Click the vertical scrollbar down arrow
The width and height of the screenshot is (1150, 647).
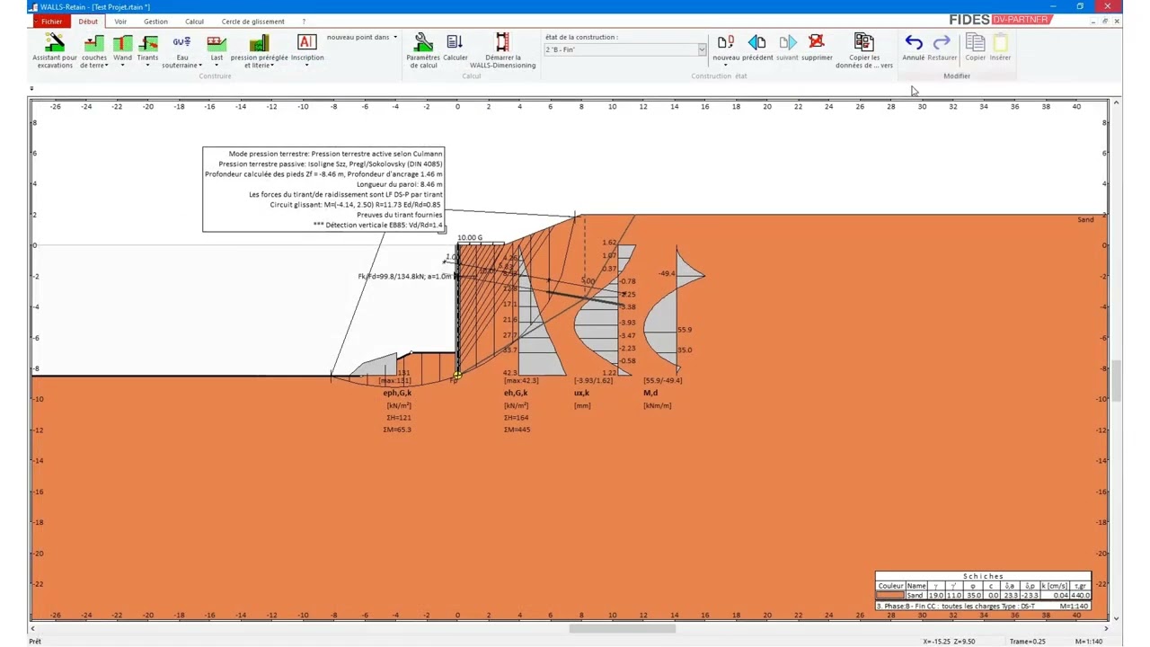pos(1116,617)
